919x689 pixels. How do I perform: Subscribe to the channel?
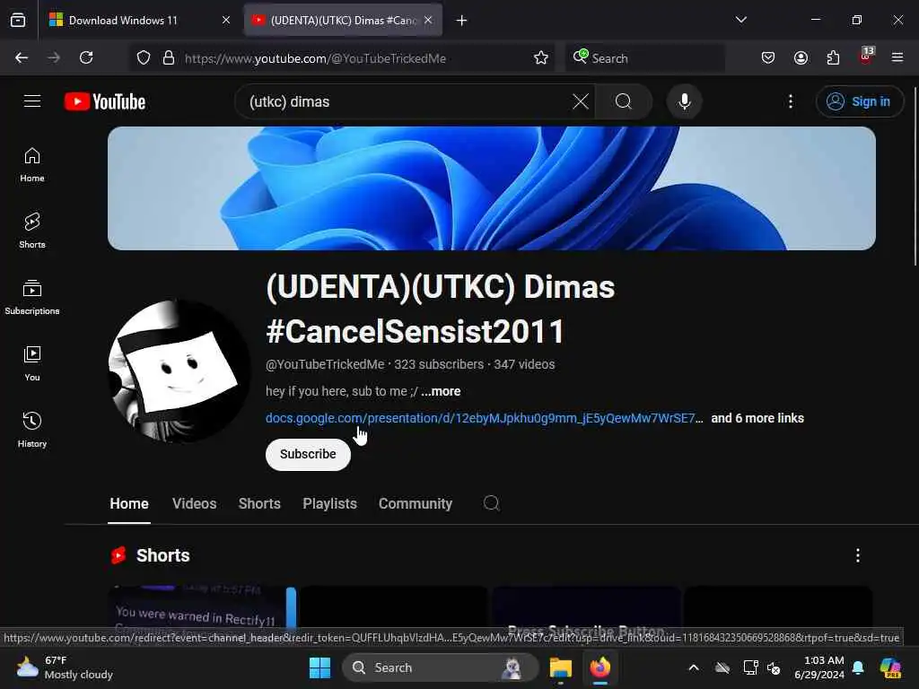coord(308,454)
